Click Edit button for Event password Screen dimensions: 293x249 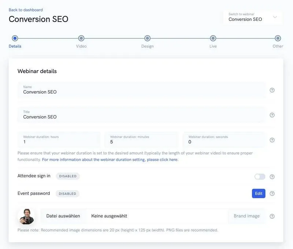(259, 193)
